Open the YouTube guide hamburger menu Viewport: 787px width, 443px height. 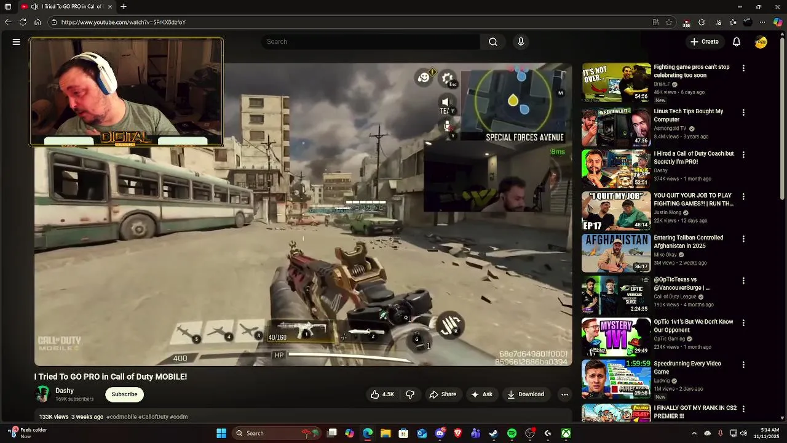[x=17, y=42]
